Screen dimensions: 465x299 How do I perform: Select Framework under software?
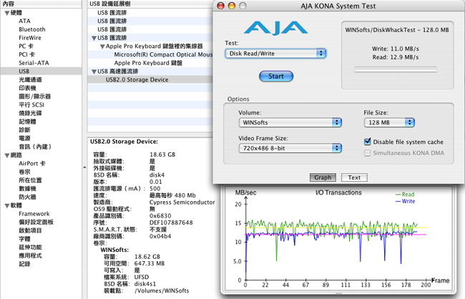(34, 214)
